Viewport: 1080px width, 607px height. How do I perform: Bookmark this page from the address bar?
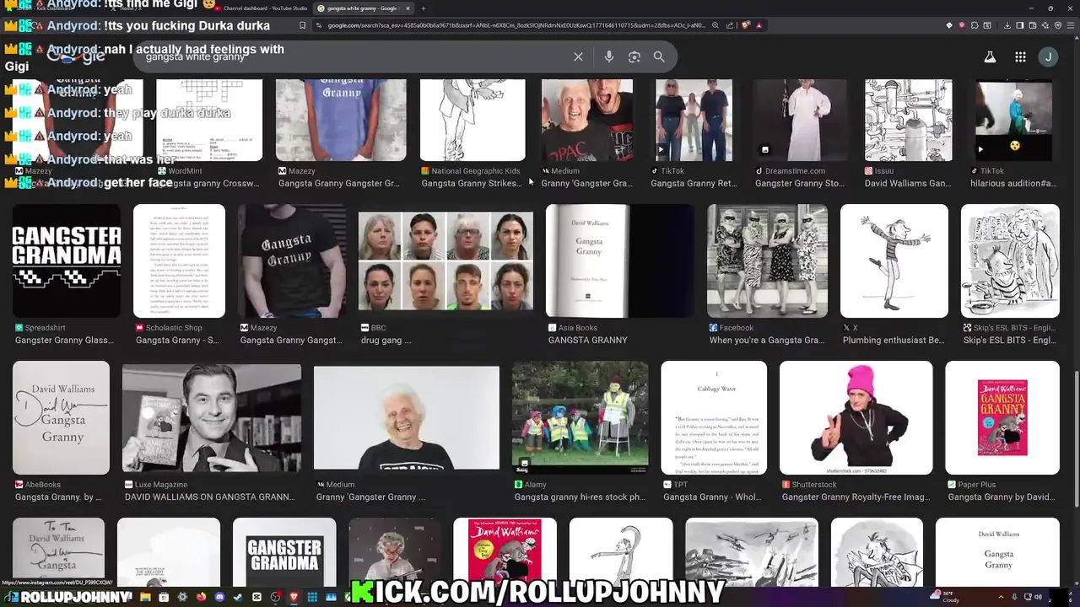302,25
